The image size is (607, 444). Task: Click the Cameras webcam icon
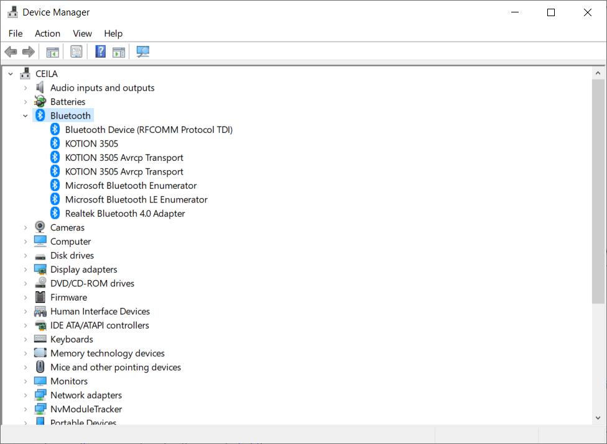(x=40, y=227)
